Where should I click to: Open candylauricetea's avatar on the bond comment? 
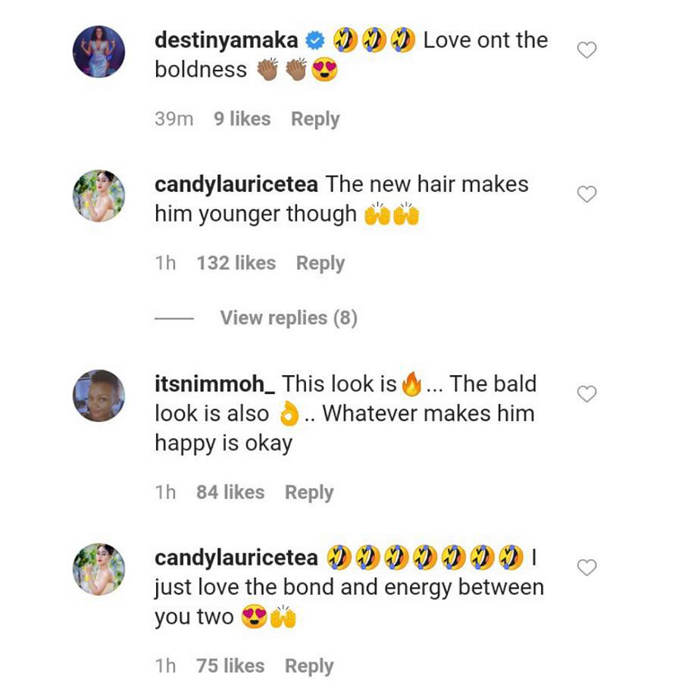99,569
